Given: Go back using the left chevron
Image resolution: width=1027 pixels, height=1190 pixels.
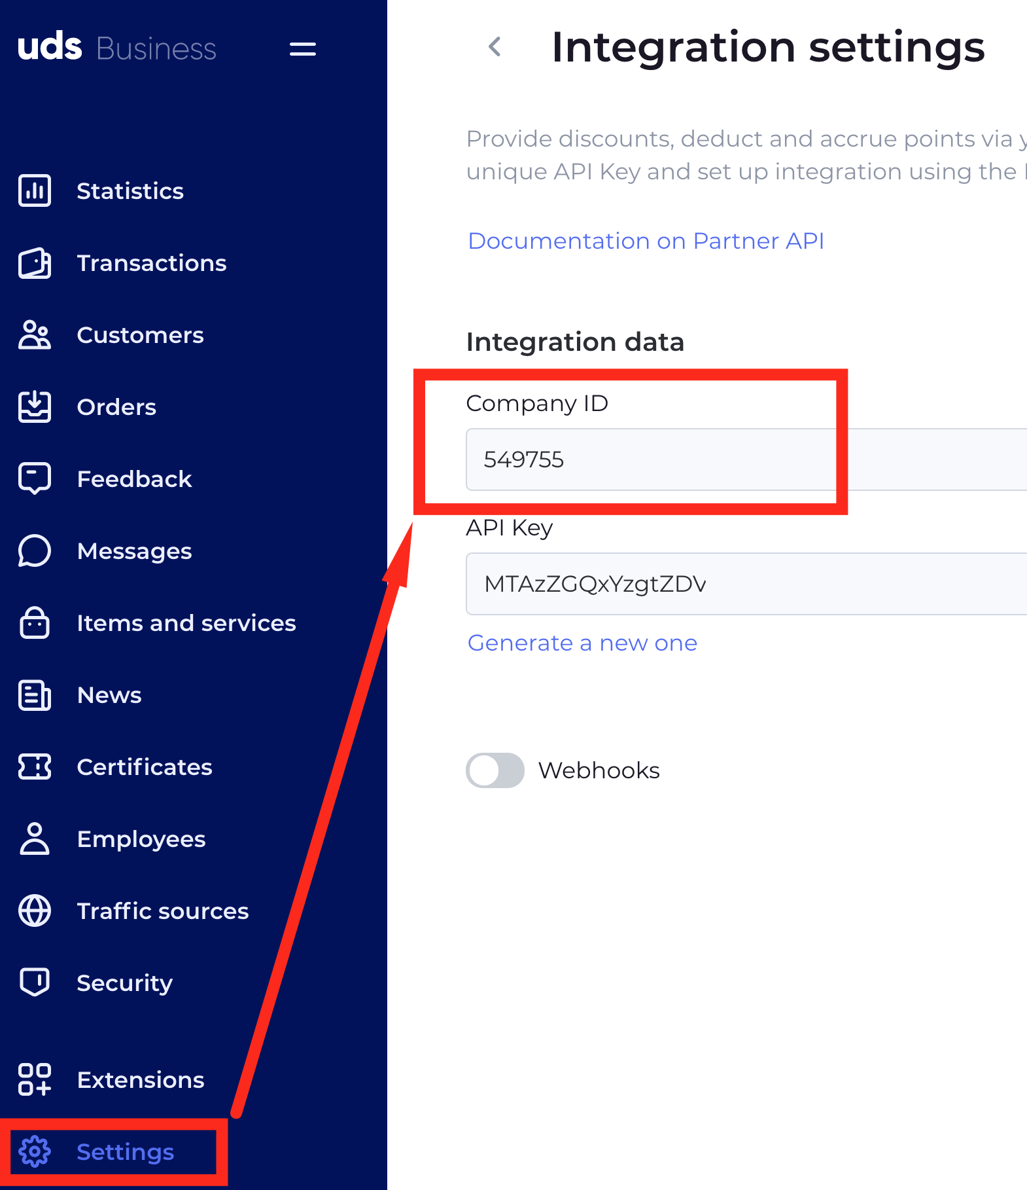Looking at the screenshot, I should point(495,46).
